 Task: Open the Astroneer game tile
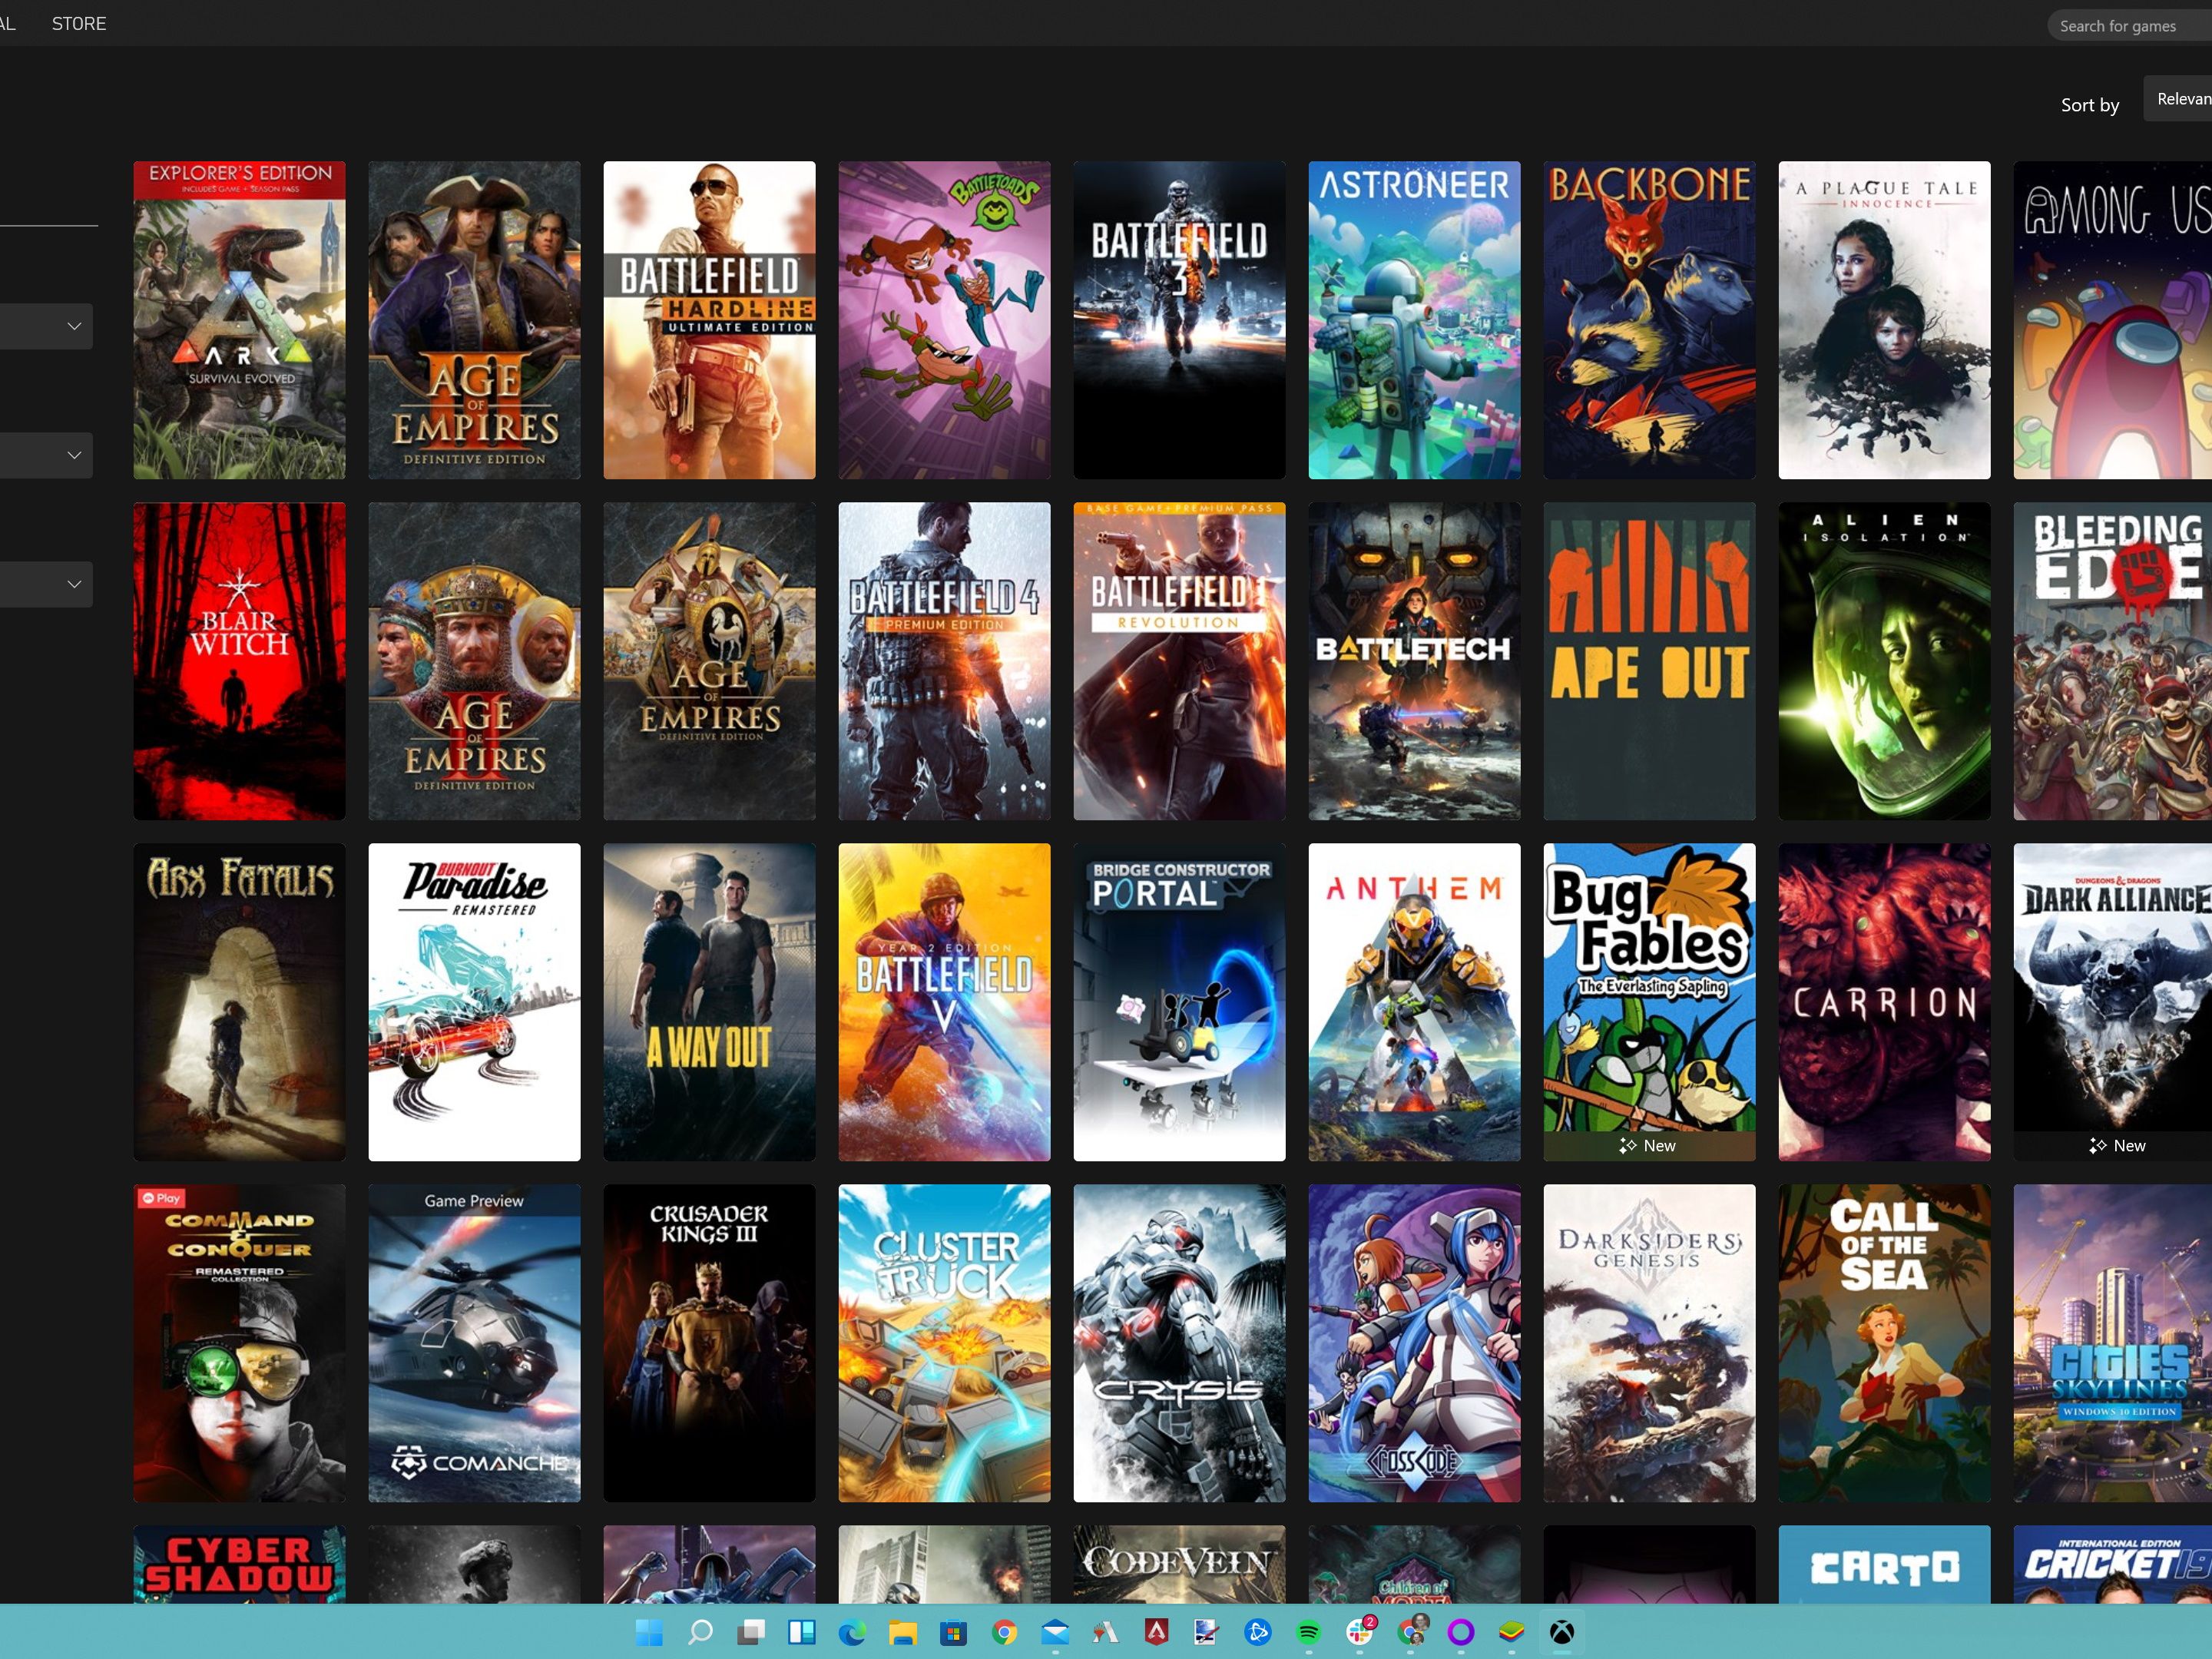click(1414, 320)
